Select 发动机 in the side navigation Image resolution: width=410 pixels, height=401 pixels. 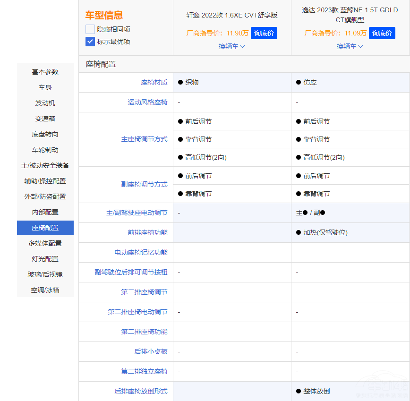click(x=45, y=103)
